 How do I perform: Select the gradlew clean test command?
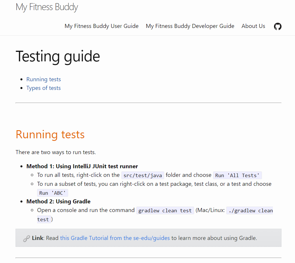[x=165, y=210]
